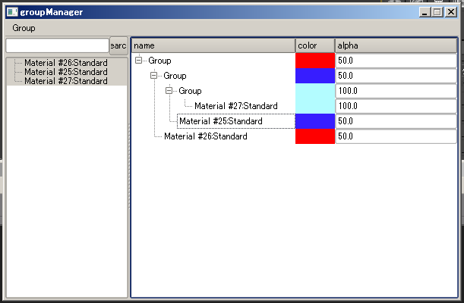Screen dimensions: 464x303
Task: Select Material #26:Standard in right tree
Action: (206, 136)
